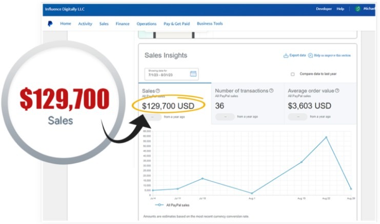This screenshot has height=224, width=380.
Task: Click Help us improve this section link
Action: click(x=335, y=55)
